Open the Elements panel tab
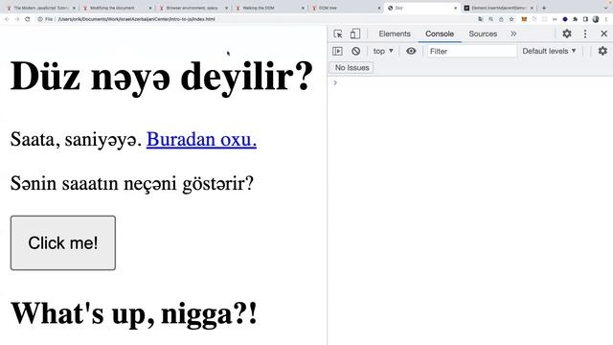613x345 pixels. (x=395, y=34)
